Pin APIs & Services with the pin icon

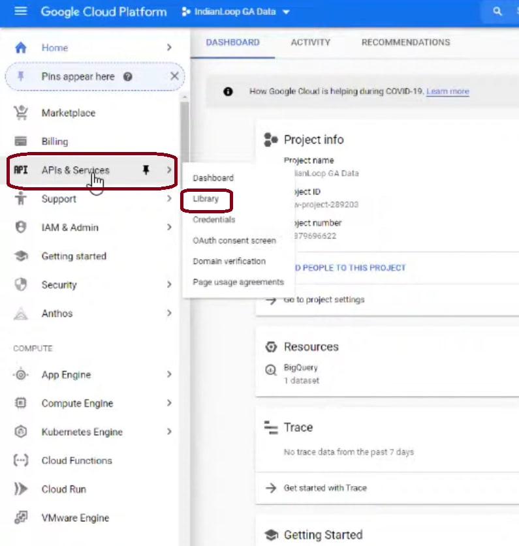click(x=146, y=170)
